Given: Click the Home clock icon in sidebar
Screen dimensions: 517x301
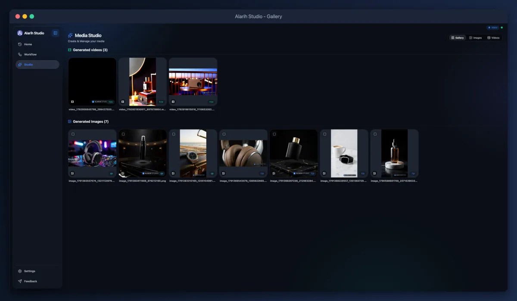Looking at the screenshot, I should [x=20, y=44].
